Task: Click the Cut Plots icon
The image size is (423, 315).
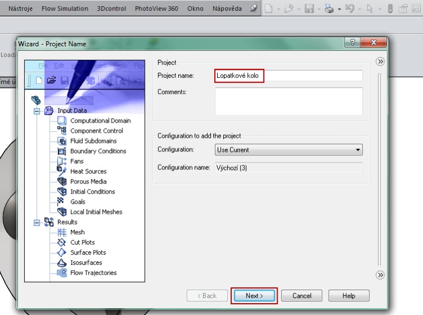Action: pos(62,242)
